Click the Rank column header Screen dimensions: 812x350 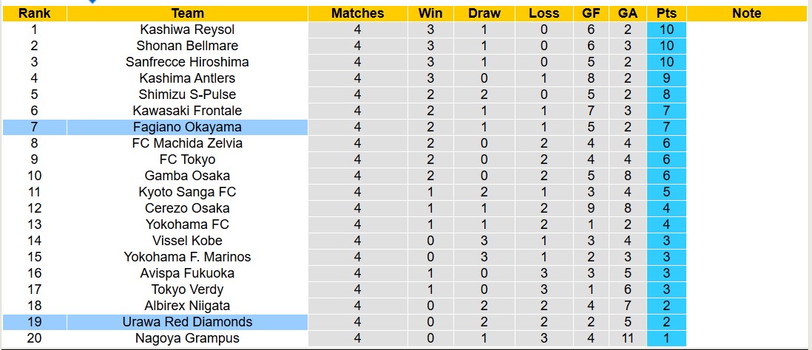(34, 13)
